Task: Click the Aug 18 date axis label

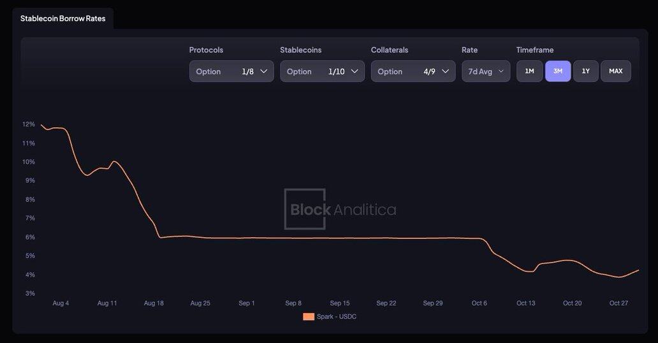Action: [x=154, y=303]
